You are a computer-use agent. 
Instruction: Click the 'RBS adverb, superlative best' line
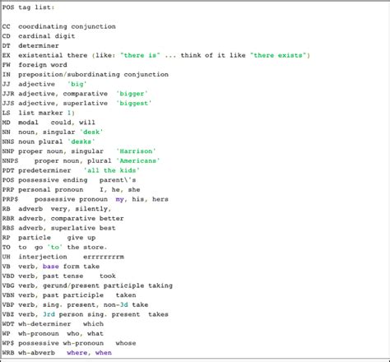tap(59, 228)
